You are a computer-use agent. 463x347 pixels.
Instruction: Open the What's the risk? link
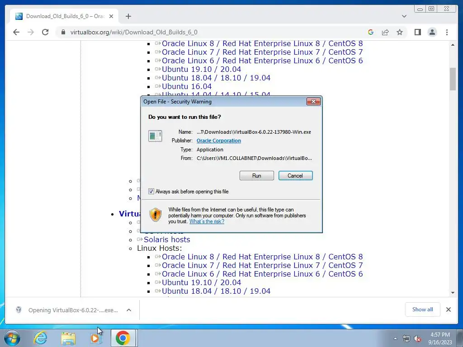pyautogui.click(x=207, y=221)
